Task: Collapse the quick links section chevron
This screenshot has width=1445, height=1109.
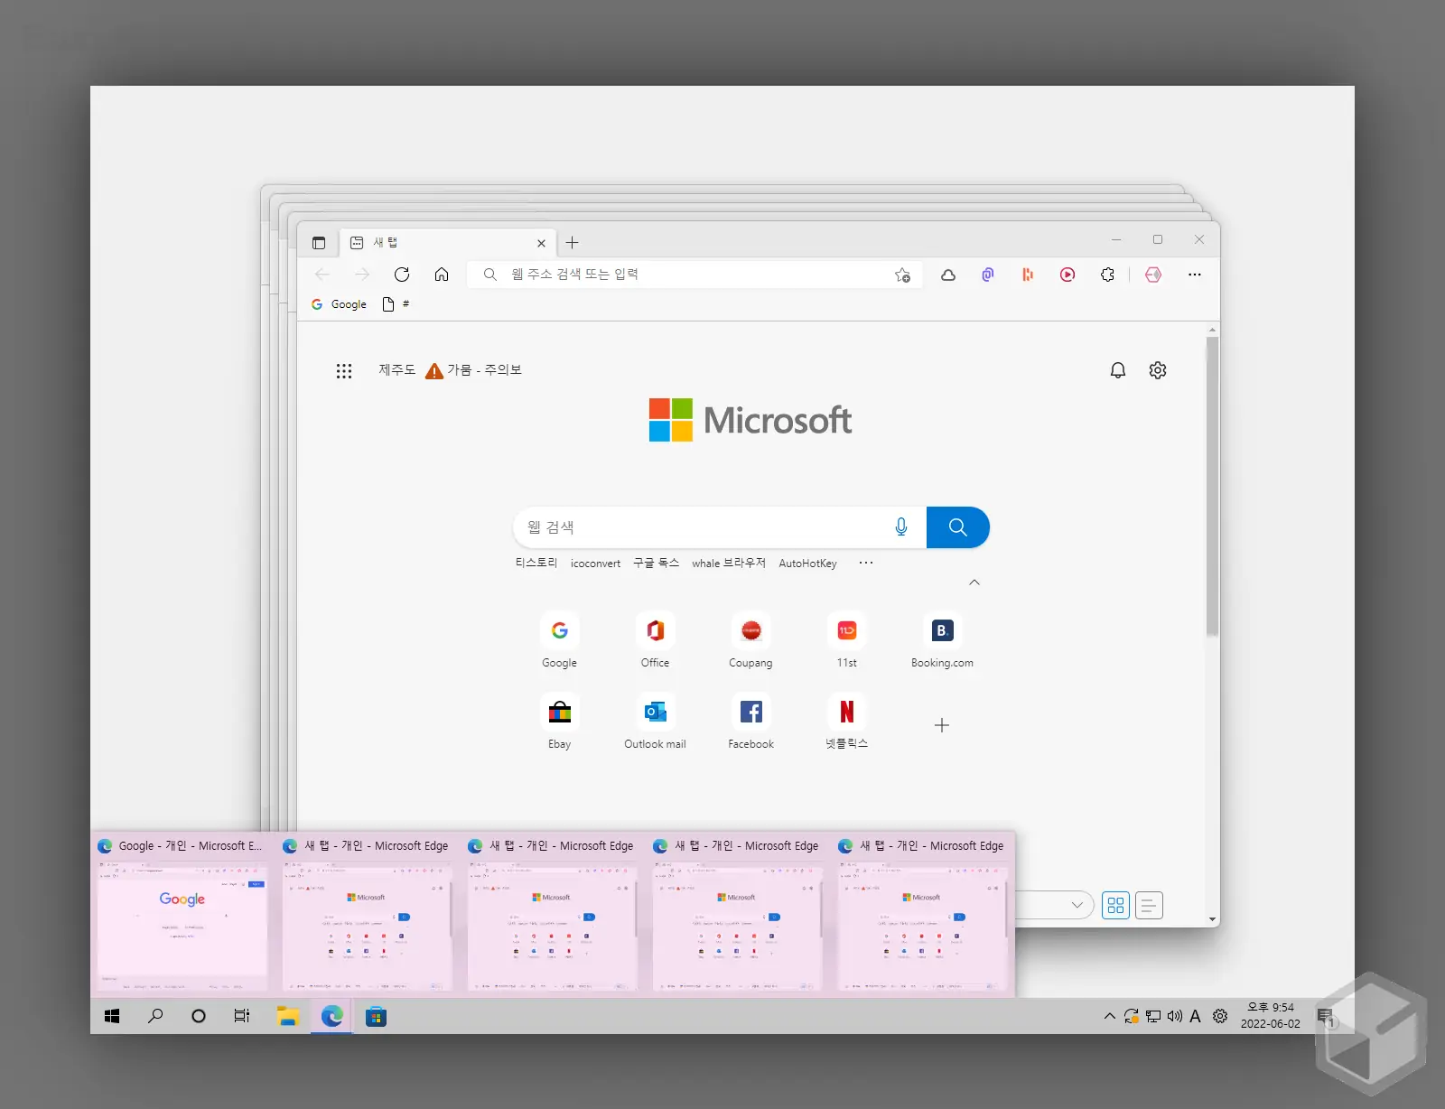Action: pos(974,582)
